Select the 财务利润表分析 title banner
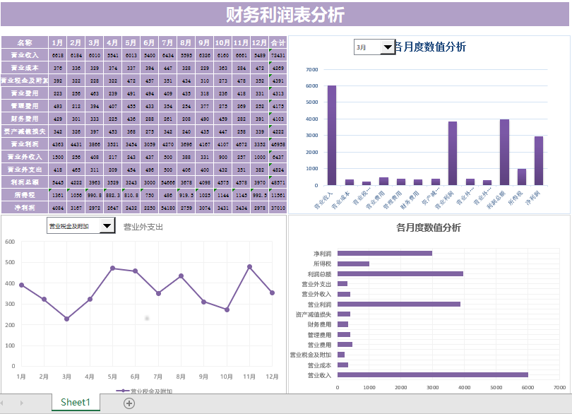572x414 pixels. pos(285,14)
